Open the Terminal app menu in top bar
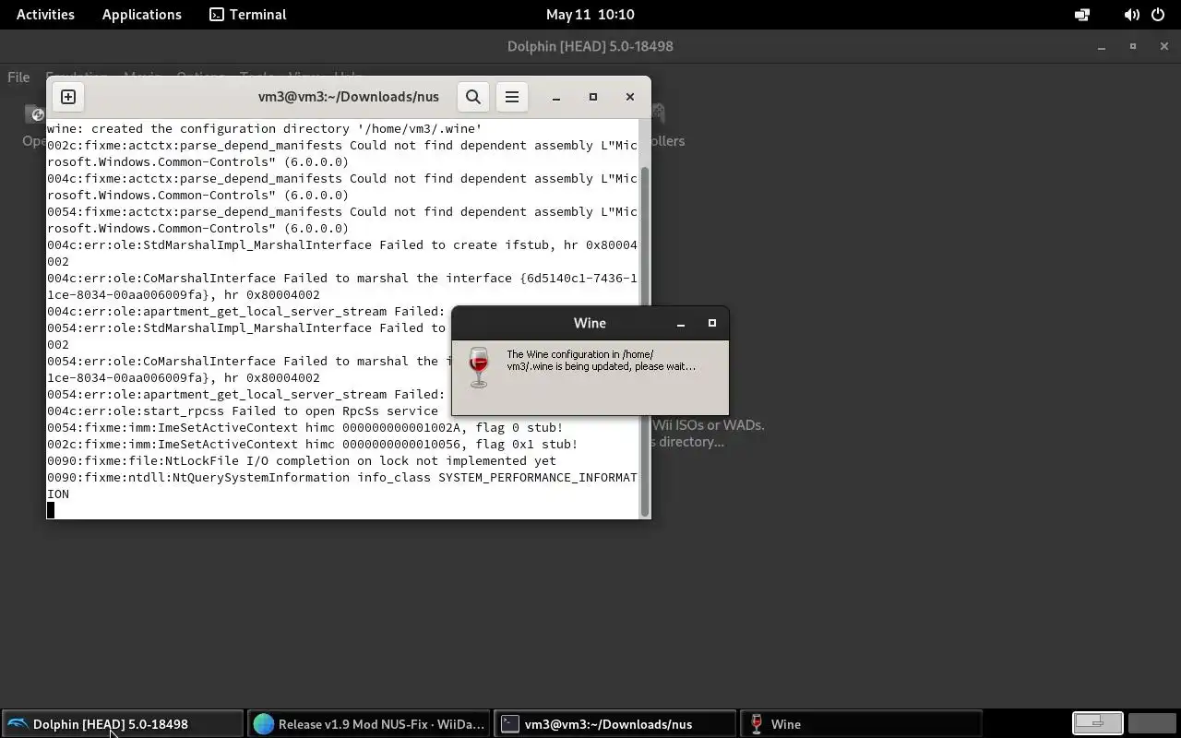Image resolution: width=1181 pixels, height=738 pixels. click(x=248, y=15)
